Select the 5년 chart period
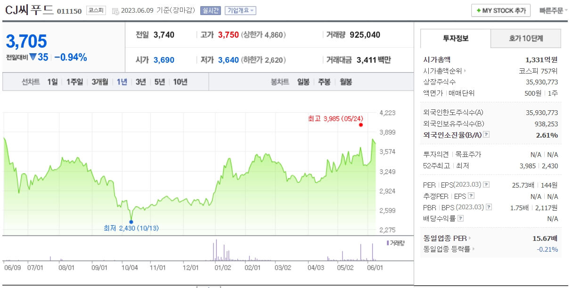The width and height of the screenshot is (572, 288). tap(160, 82)
